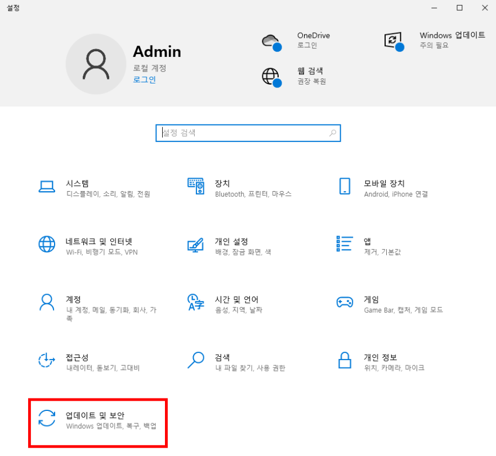Click Windows 업데이트, 복구, 백업 description

tap(111, 426)
